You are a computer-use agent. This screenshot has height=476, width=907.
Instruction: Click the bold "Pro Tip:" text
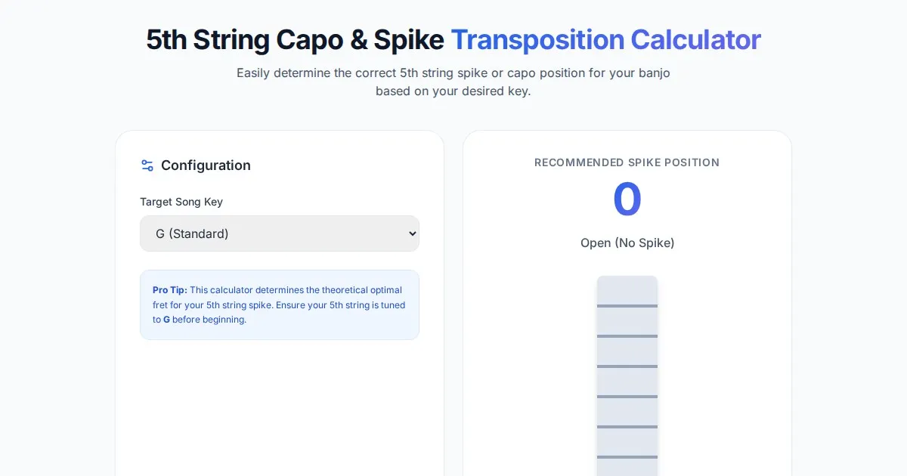[x=170, y=290]
